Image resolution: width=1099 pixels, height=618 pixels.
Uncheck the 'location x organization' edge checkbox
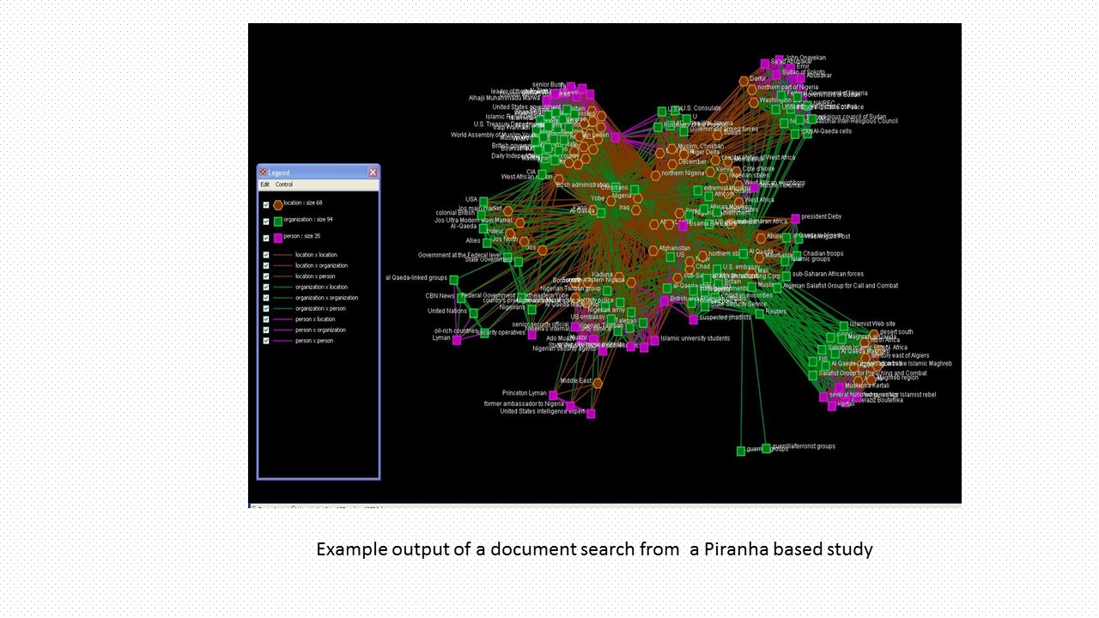point(266,266)
